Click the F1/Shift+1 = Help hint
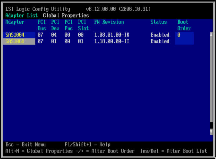This screenshot has height=159, width=216. coord(87,145)
